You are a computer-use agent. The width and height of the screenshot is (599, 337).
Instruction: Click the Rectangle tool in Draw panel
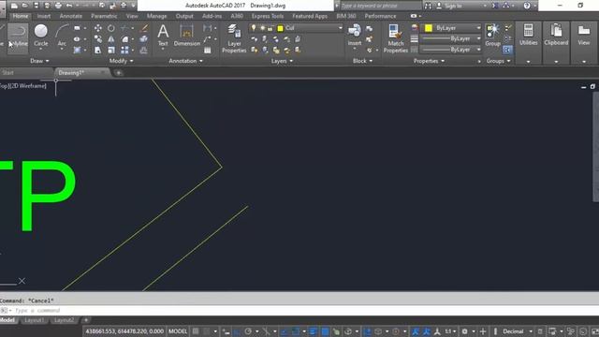pos(77,28)
